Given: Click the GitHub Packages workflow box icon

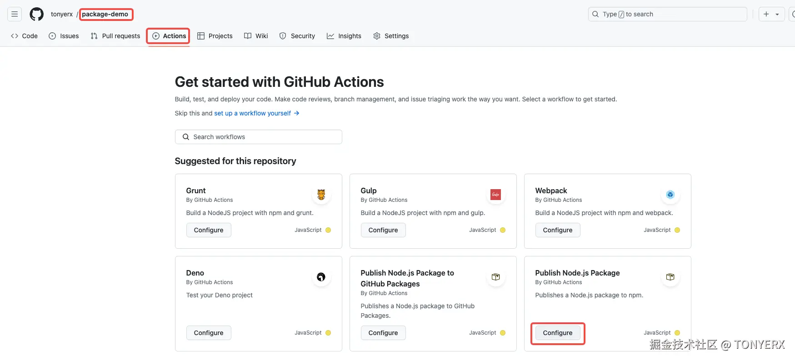Looking at the screenshot, I should 495,277.
